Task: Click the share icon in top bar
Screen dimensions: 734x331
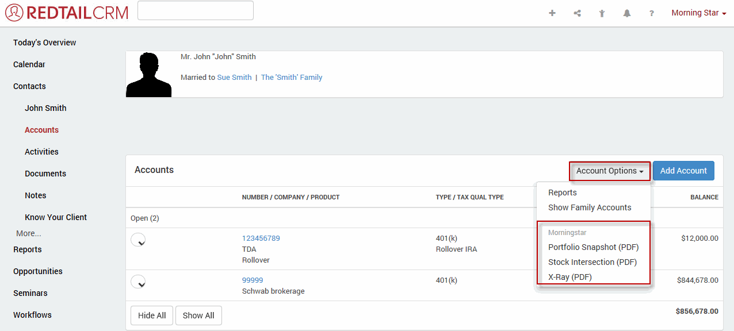Action: 577,13
